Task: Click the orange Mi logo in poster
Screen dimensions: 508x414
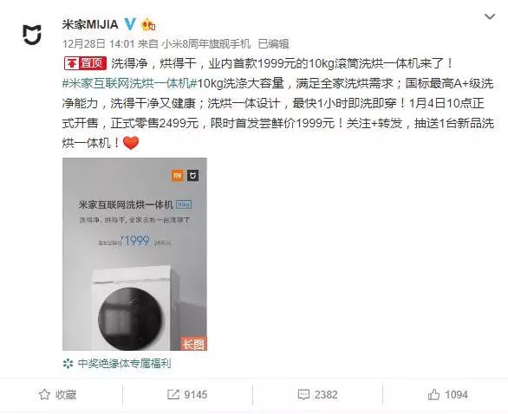Action: 178,176
